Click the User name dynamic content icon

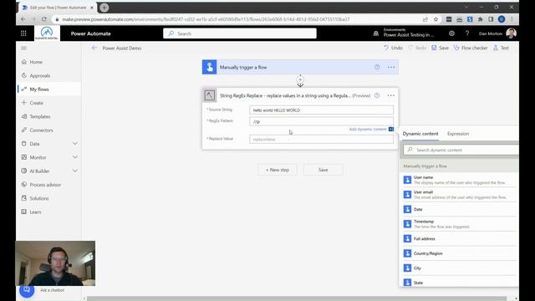pyautogui.click(x=407, y=180)
